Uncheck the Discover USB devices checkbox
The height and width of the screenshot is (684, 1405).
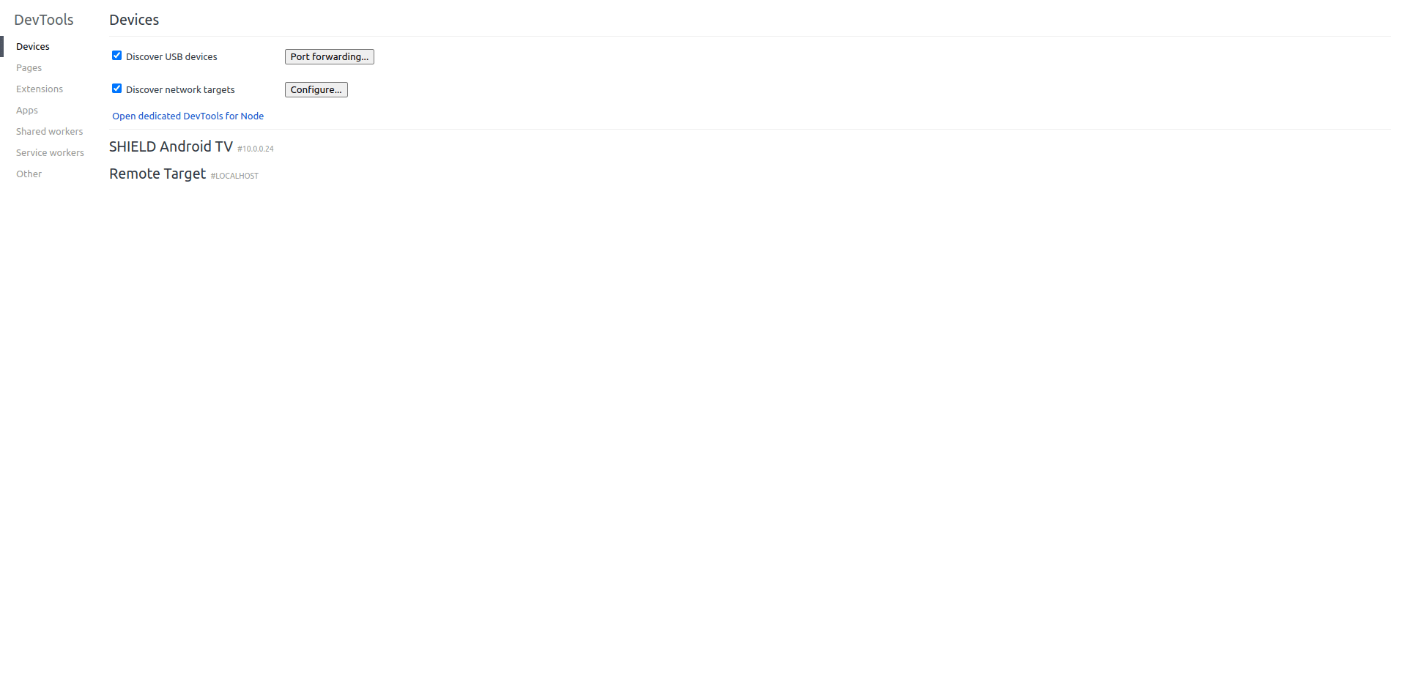(116, 56)
